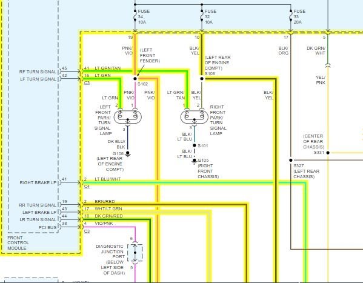Image resolution: width=363 pixels, height=283 pixels.
Task: Click the 'BLK/YEL' label beside pin 10
Action: [195, 50]
